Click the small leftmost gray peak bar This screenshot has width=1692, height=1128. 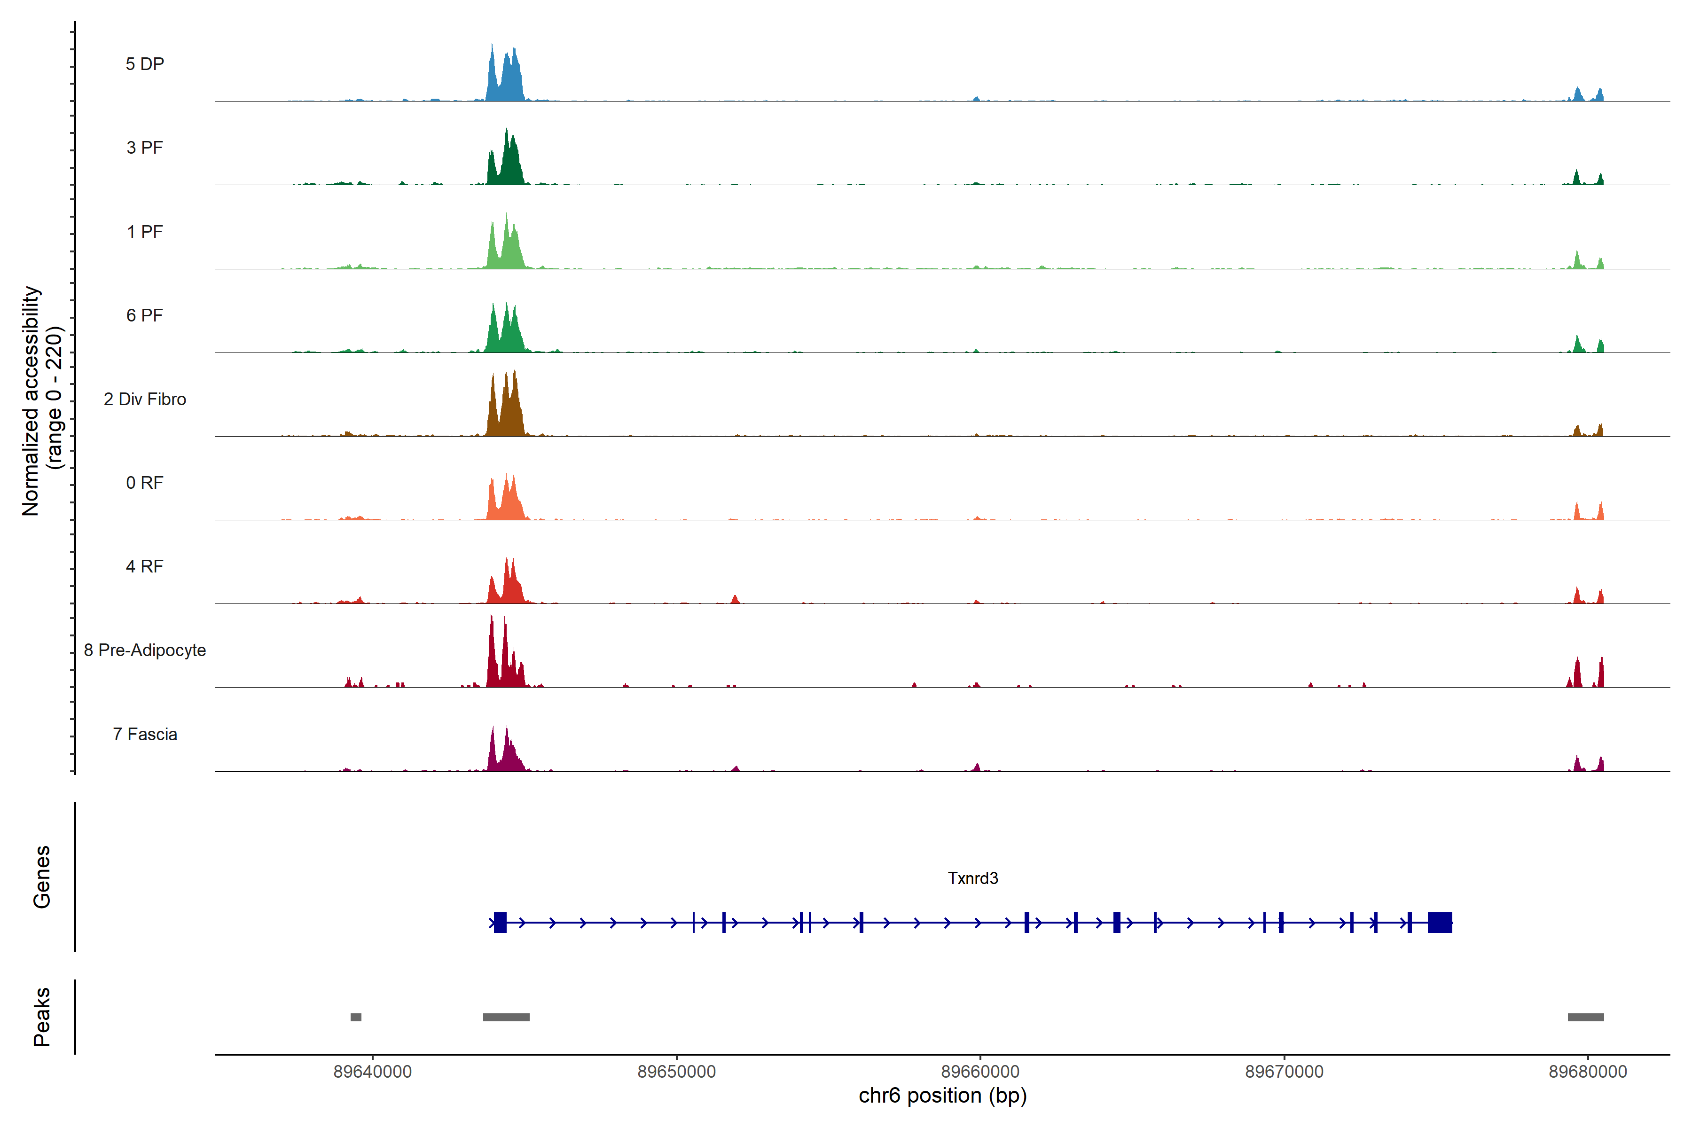coord(356,1017)
